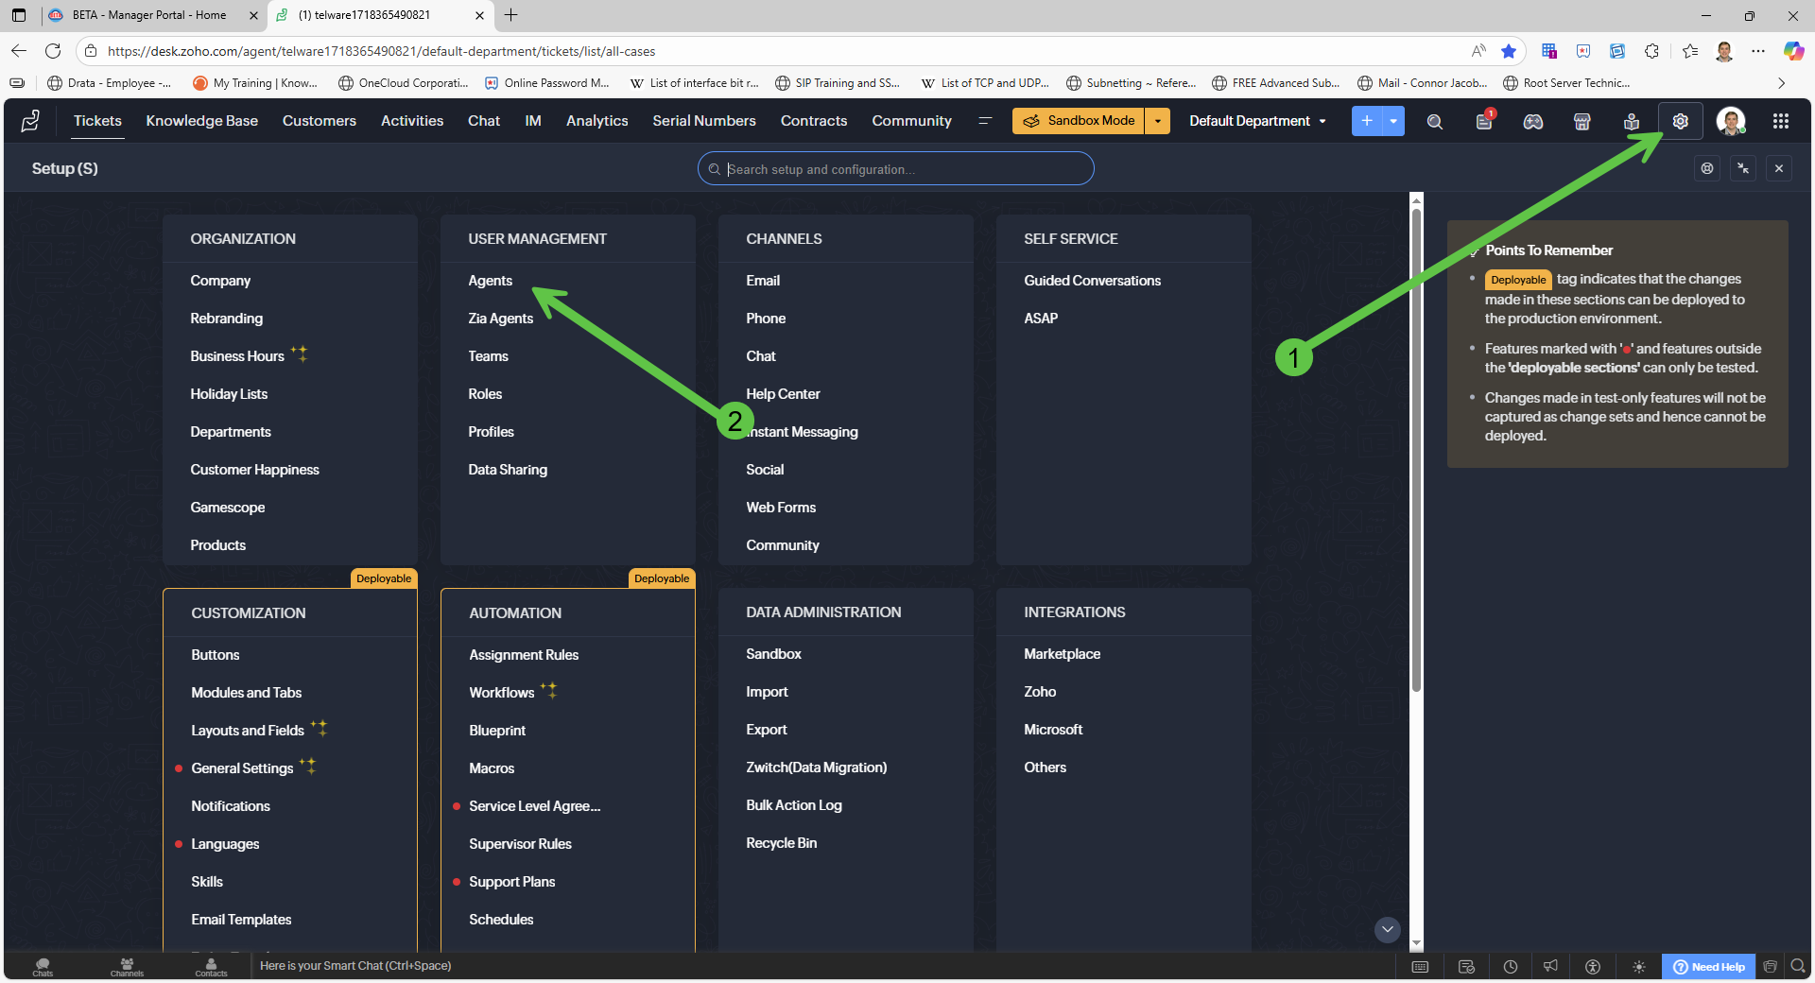Image resolution: width=1815 pixels, height=983 pixels.
Task: Click the Need Help button
Action: point(1708,966)
